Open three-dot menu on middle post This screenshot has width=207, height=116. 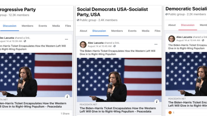156,44
